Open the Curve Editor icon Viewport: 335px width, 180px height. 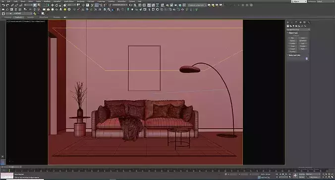153,5
